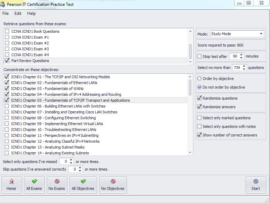Click the exams list scrollbar thumb
270x204 pixels.
click(x=190, y=51)
